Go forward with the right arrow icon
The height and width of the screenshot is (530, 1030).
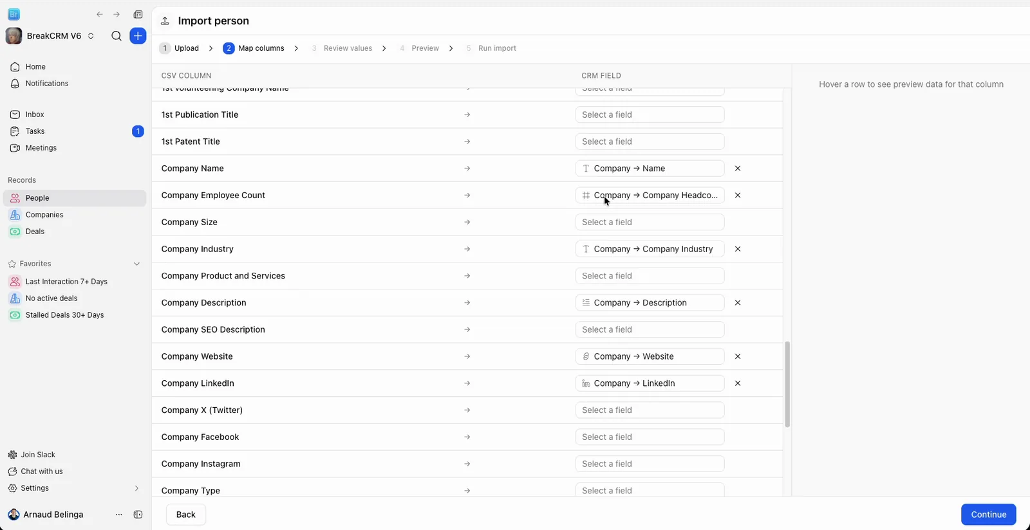click(117, 14)
